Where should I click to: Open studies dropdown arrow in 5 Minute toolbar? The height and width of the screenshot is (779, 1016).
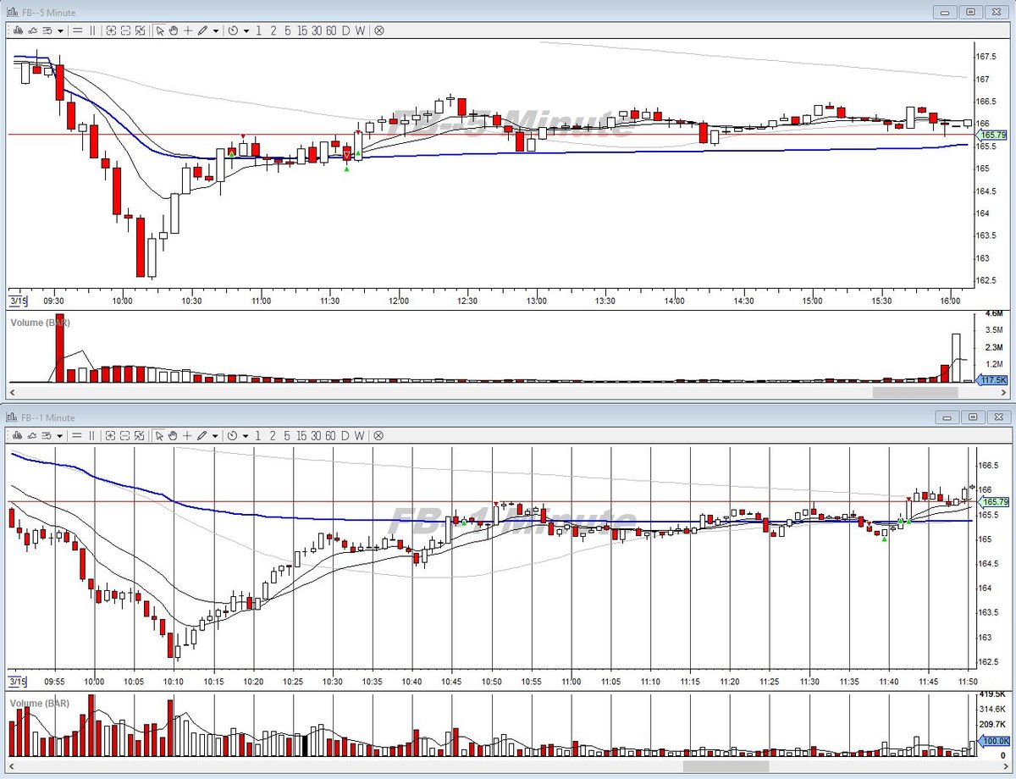[x=60, y=30]
